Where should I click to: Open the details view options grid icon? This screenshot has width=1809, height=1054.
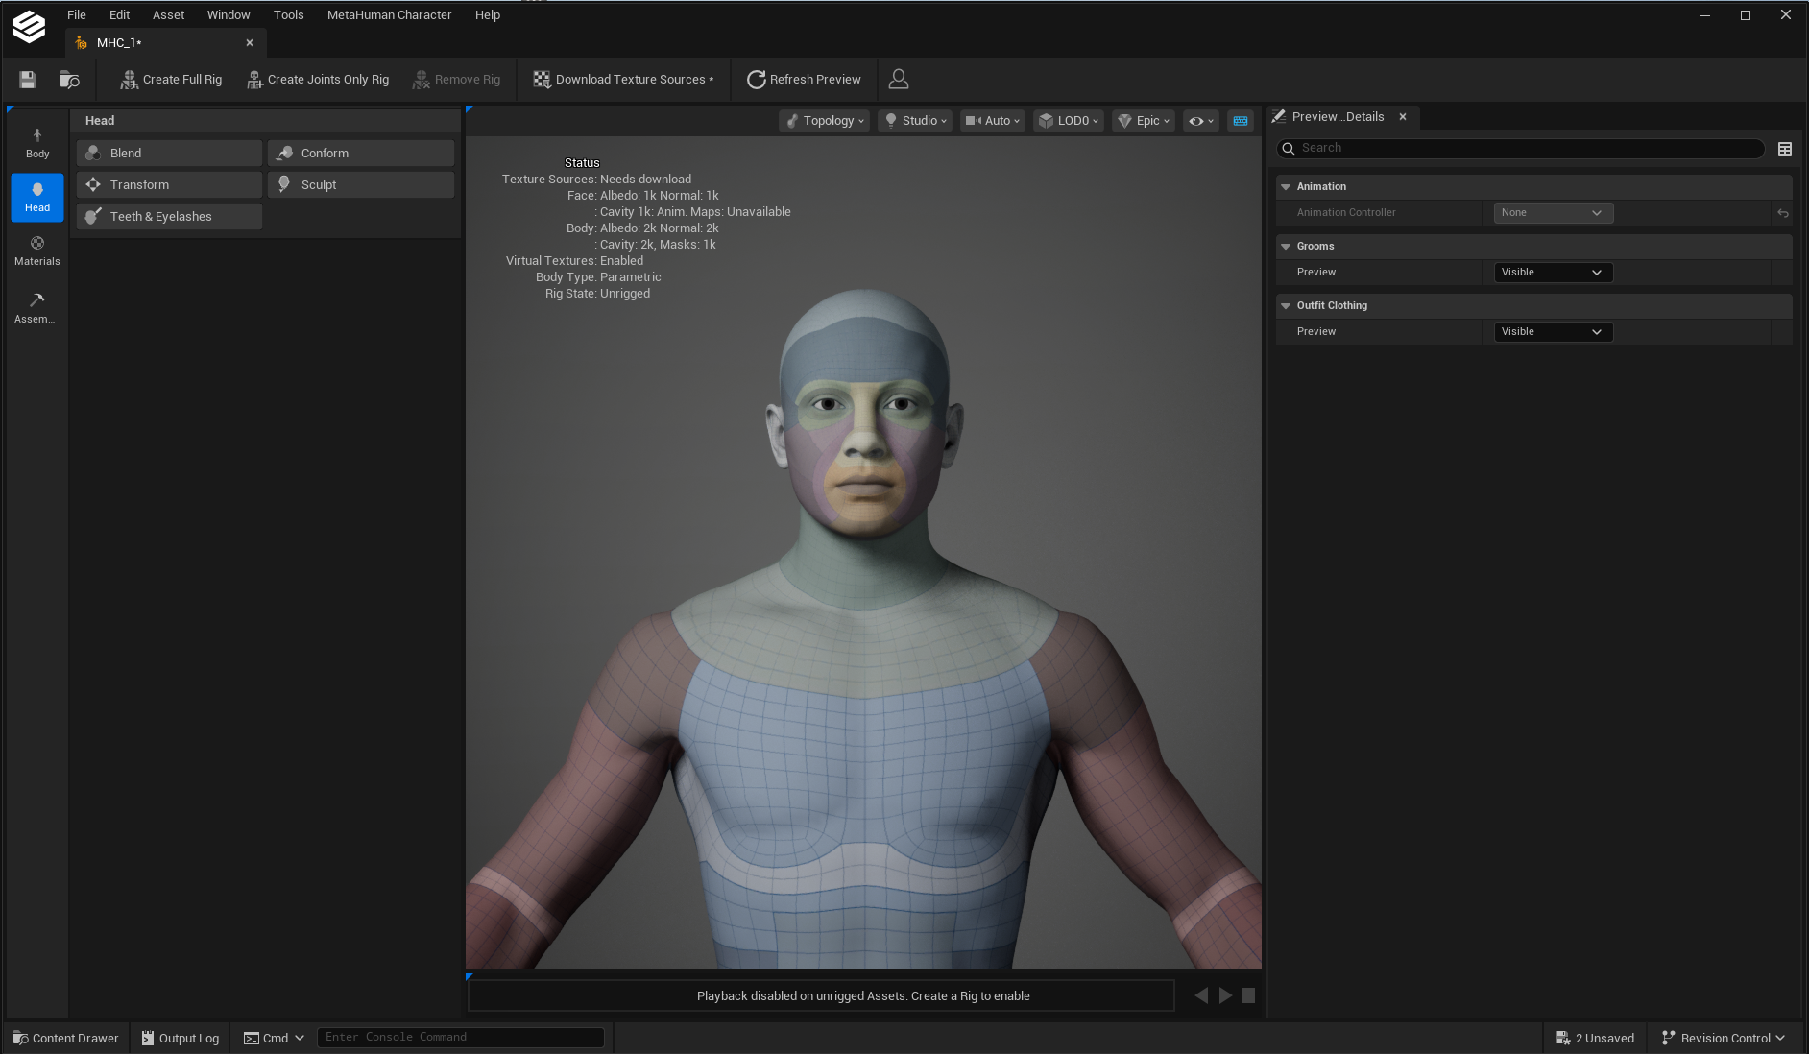[x=1785, y=149]
